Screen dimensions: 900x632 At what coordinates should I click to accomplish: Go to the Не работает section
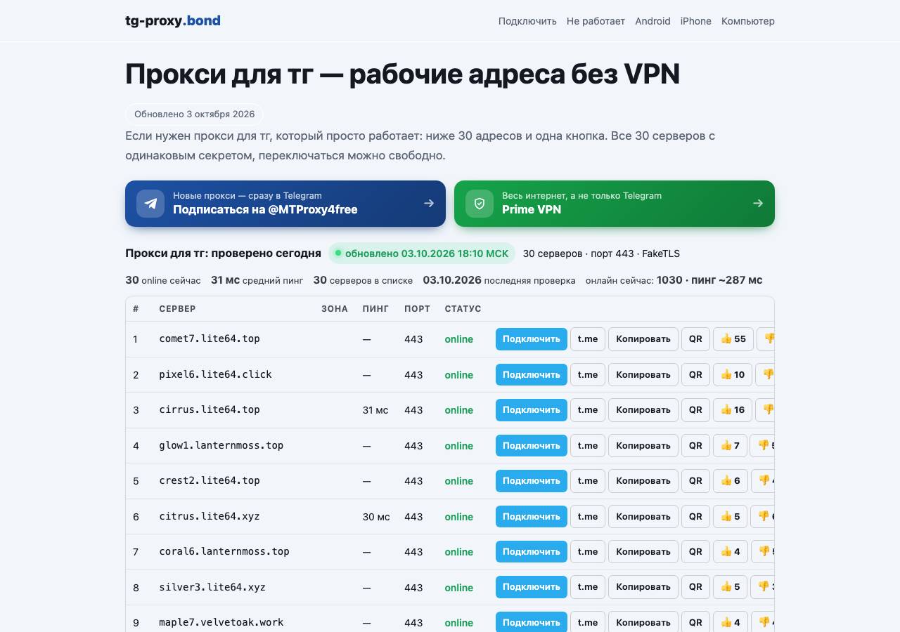[x=596, y=21]
